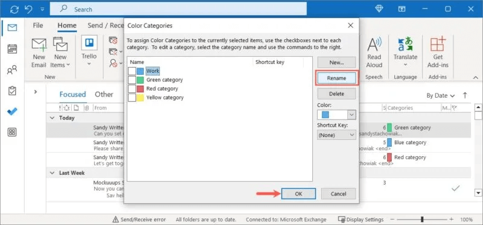Open the Shortcut Key dropdown

(x=336, y=135)
